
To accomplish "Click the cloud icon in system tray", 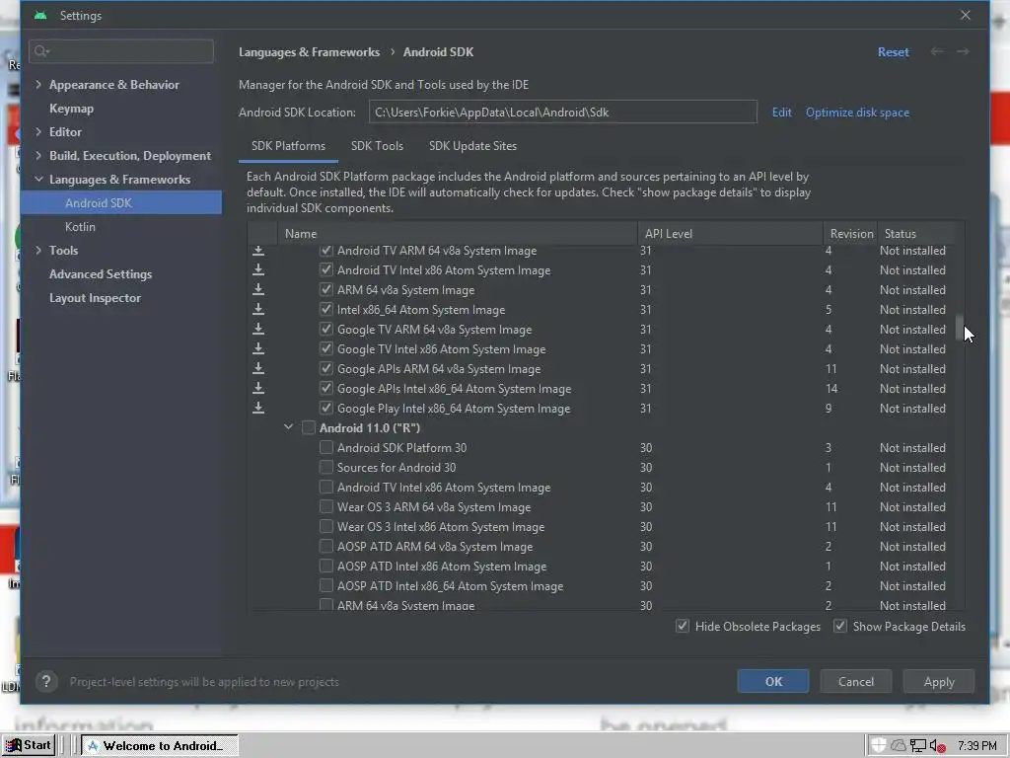I will (899, 746).
